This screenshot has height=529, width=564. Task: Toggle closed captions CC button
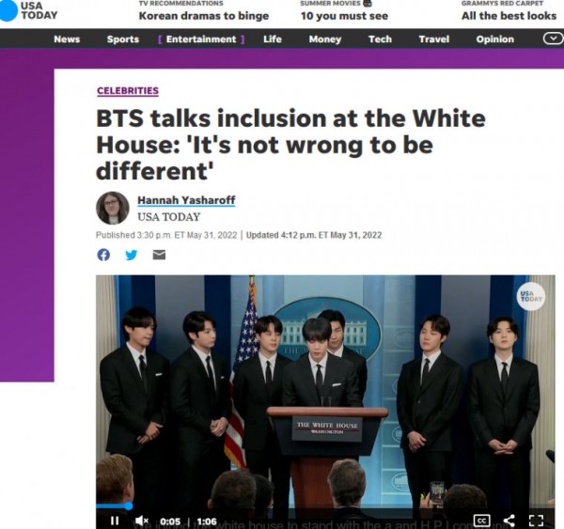pos(481,521)
